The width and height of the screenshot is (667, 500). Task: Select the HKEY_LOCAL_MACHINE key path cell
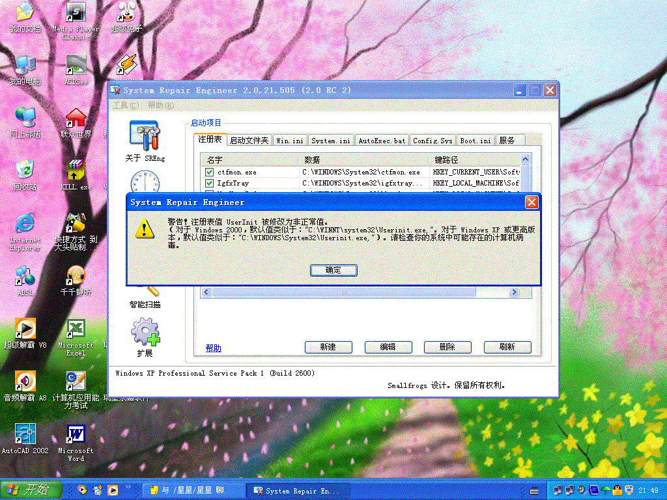click(475, 183)
